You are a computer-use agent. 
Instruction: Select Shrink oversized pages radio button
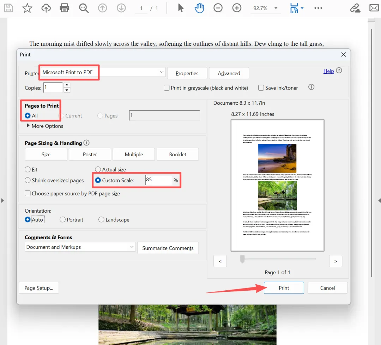28,180
